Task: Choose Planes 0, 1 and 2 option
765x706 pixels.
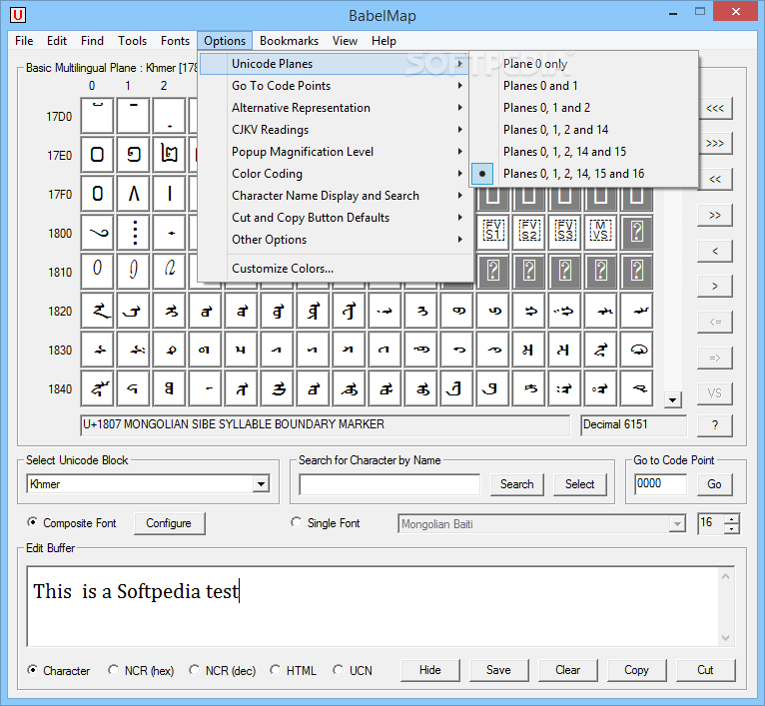Action: tap(583, 108)
